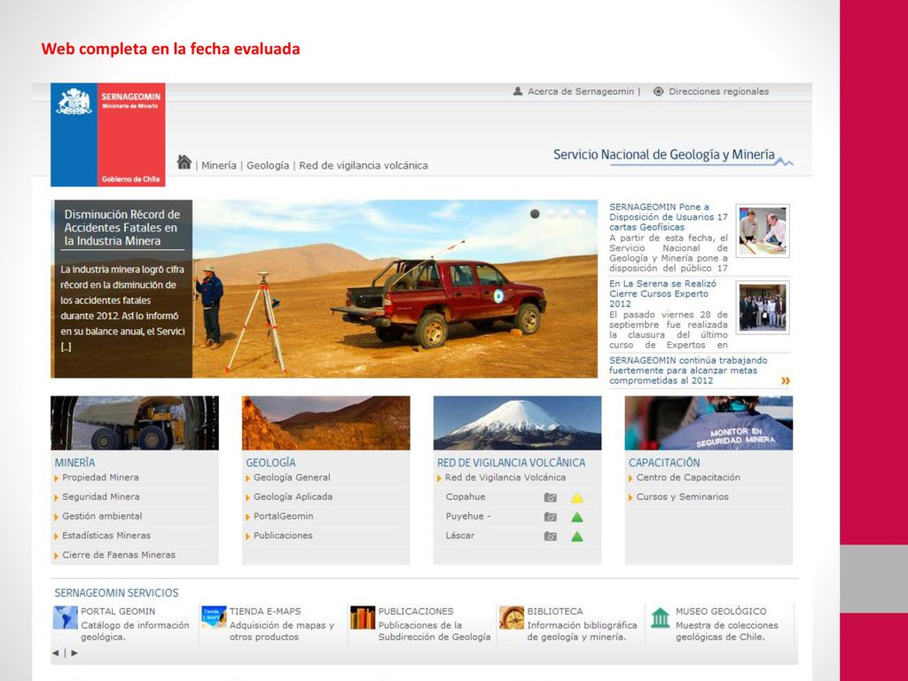This screenshot has height=681, width=908.
Task: Open the Cursos y Seminarios link
Action: coord(682,497)
